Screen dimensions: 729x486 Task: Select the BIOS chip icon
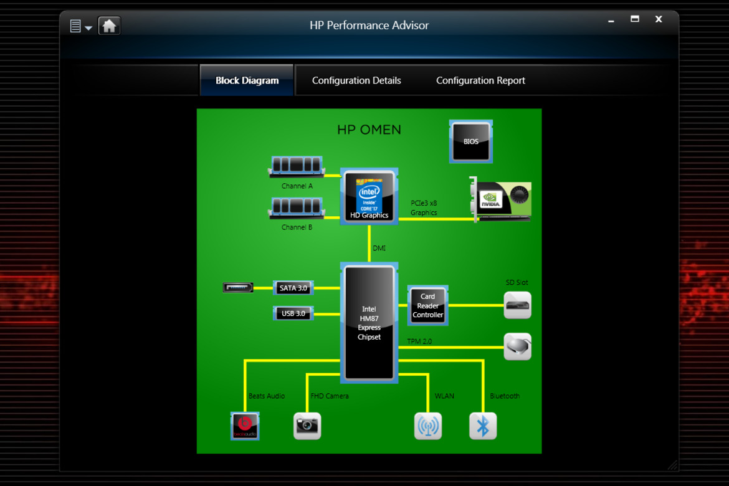click(x=471, y=141)
